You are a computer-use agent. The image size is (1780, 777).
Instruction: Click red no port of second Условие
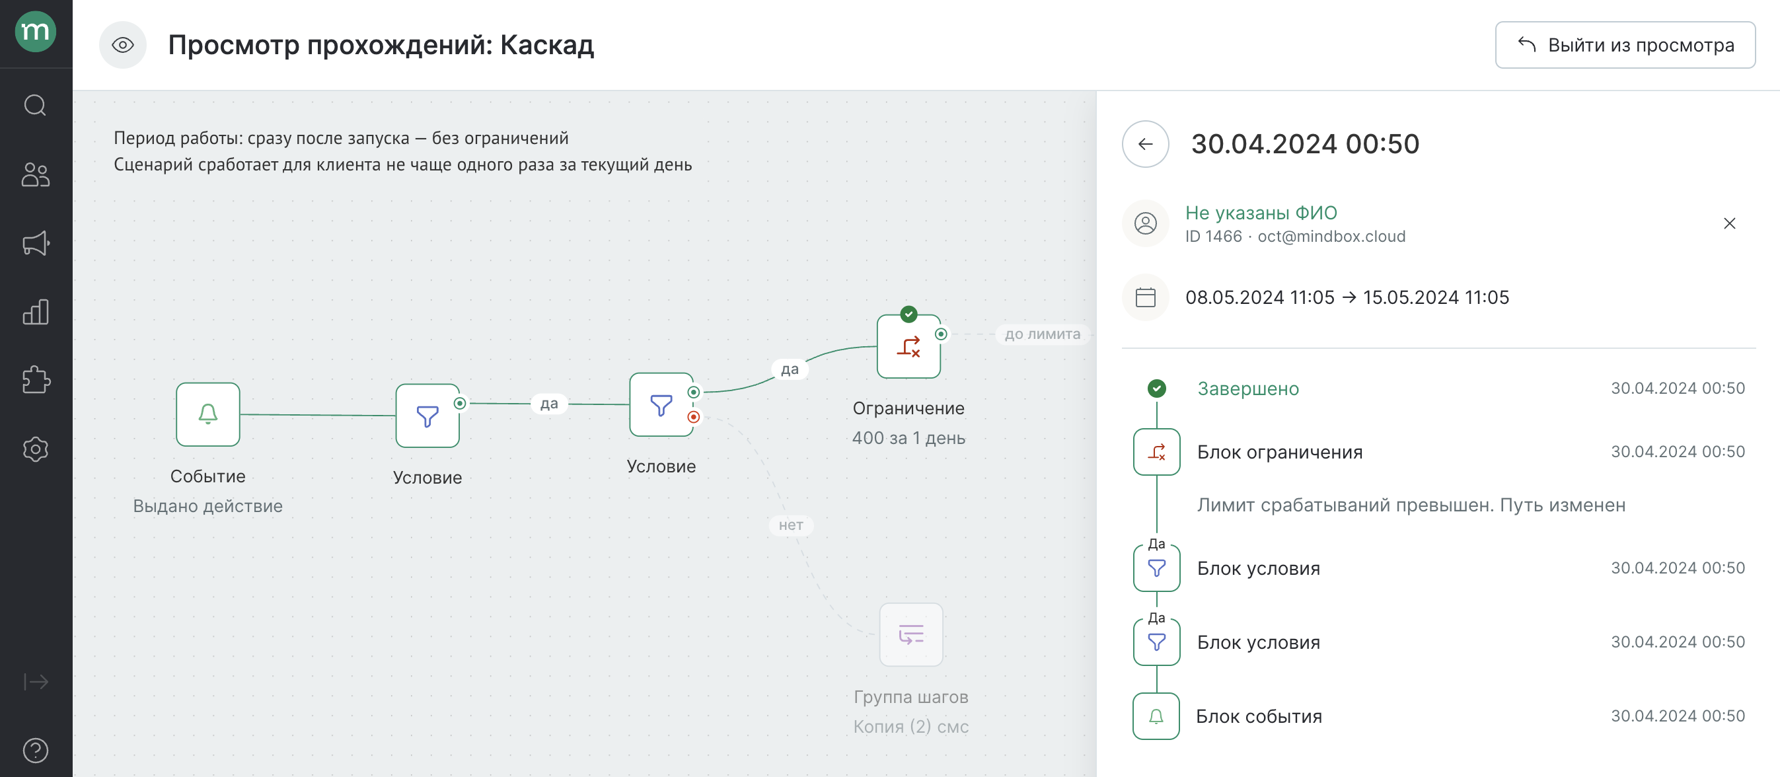pyautogui.click(x=693, y=417)
